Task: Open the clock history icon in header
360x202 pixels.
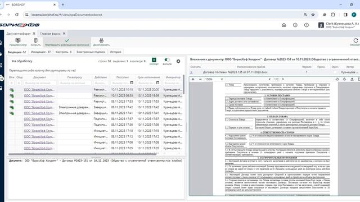Action: coord(306,25)
